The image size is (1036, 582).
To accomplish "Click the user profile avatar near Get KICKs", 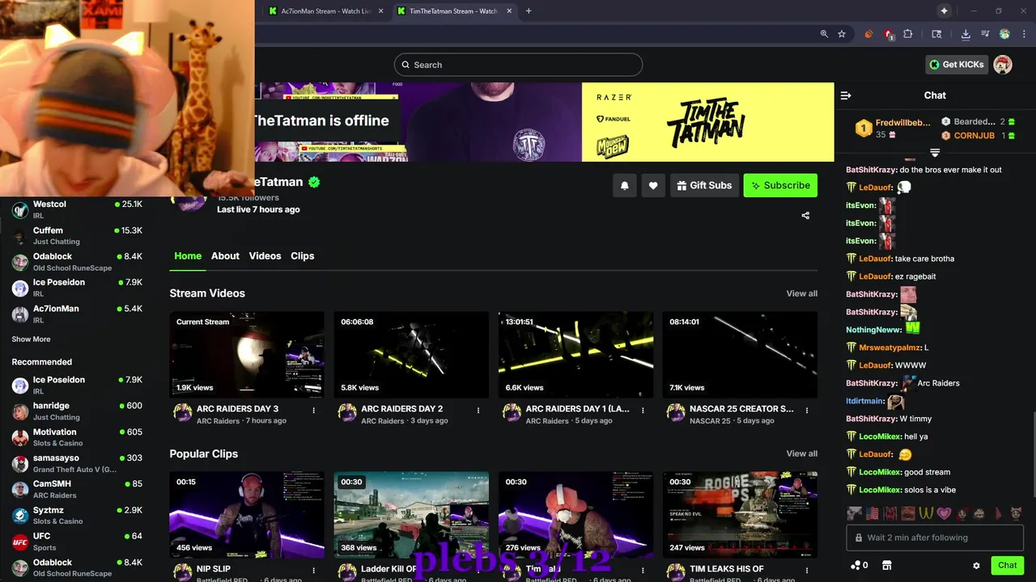I will pyautogui.click(x=1003, y=65).
